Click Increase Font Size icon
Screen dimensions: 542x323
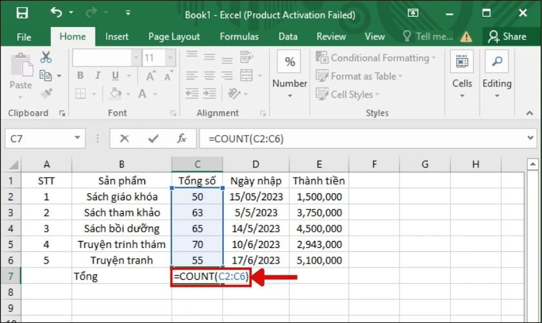151,76
